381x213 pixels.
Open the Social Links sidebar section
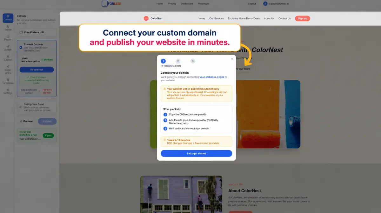(x=8, y=70)
